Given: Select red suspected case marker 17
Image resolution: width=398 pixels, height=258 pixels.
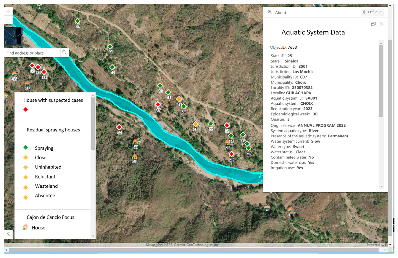Looking at the screenshot, I should [x=158, y=104].
